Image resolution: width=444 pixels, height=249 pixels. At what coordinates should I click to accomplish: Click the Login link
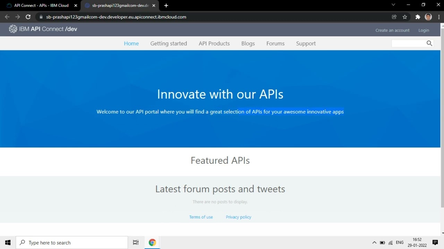click(x=424, y=30)
